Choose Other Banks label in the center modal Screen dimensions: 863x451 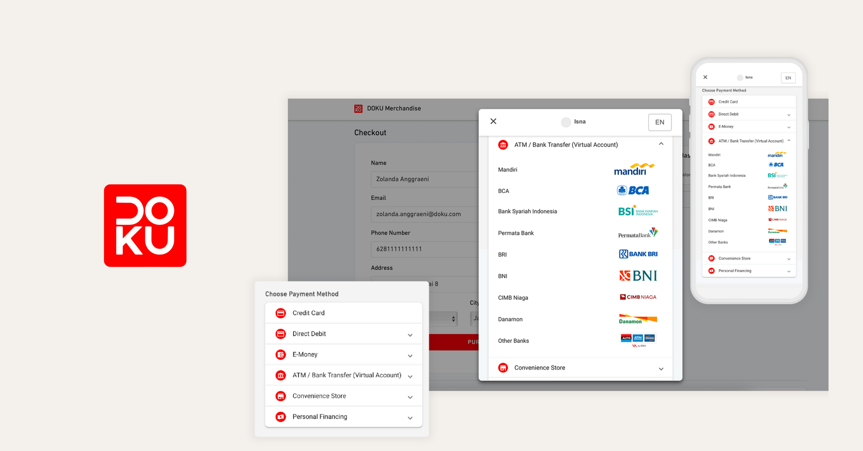513,341
